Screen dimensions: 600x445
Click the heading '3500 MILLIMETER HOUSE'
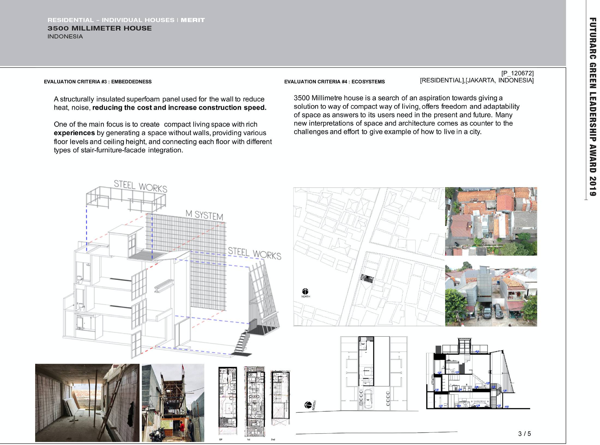click(100, 28)
